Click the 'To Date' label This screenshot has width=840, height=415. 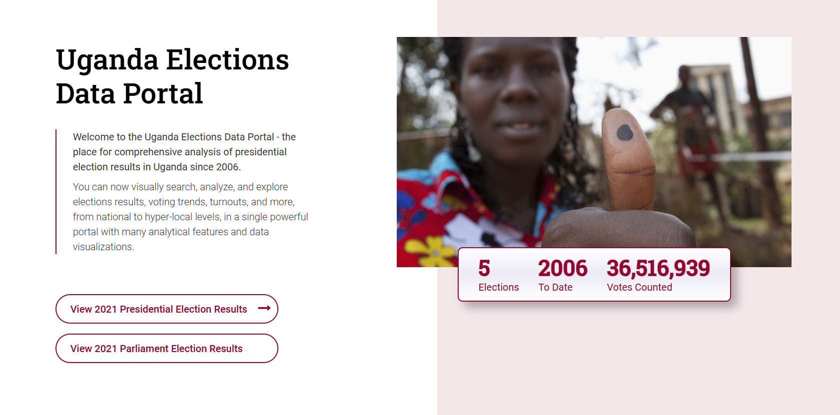tap(555, 287)
